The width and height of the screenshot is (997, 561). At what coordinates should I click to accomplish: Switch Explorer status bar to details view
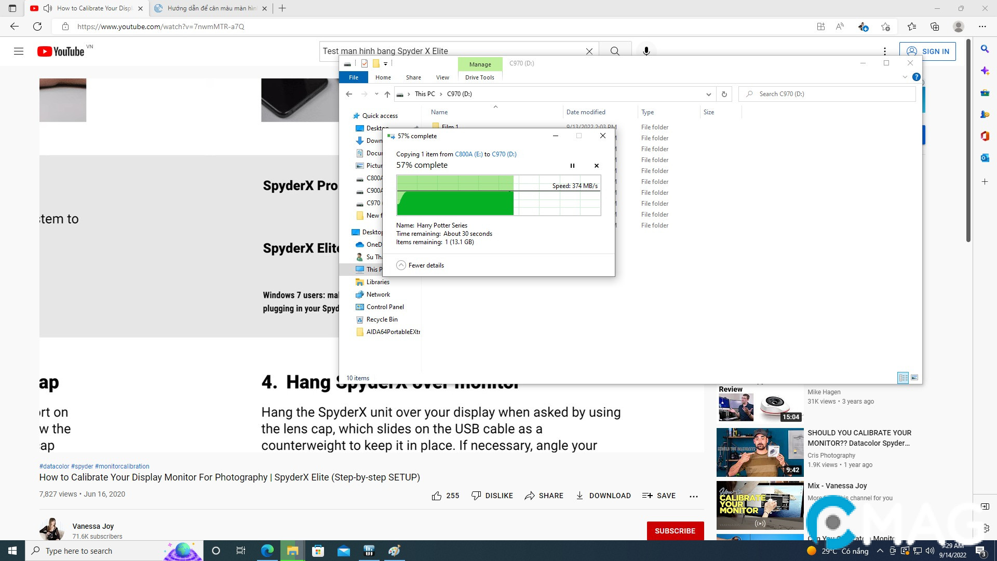(903, 378)
